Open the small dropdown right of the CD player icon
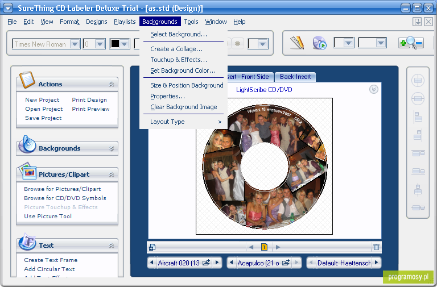Image resolution: width=437 pixels, height=287 pixels. point(348,43)
